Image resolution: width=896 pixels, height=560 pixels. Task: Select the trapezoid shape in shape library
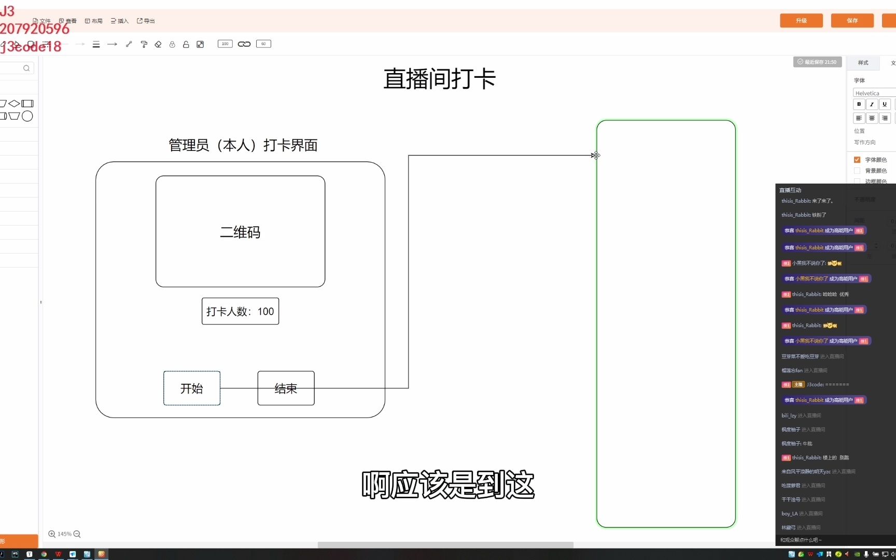[15, 116]
